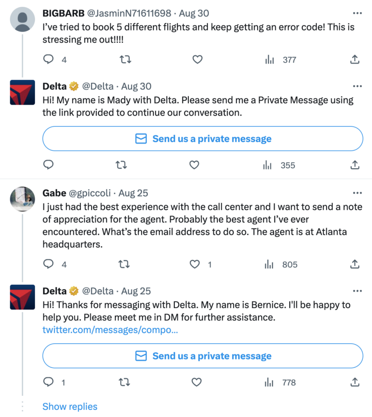Share BIGBARB's tweet via share icon
Image resolution: width=372 pixels, height=417 pixels.
pos(355,60)
